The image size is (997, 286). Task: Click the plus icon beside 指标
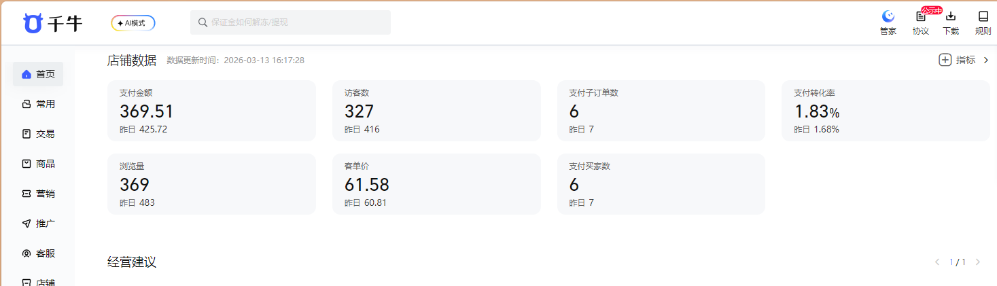945,60
